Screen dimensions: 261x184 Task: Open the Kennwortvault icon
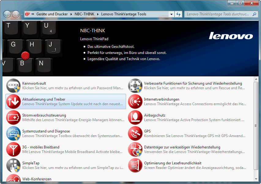13,86
